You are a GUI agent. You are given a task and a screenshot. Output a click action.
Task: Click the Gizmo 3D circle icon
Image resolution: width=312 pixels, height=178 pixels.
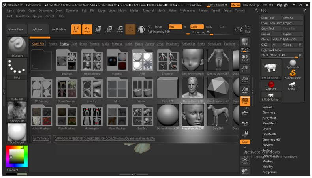click(x=130, y=30)
